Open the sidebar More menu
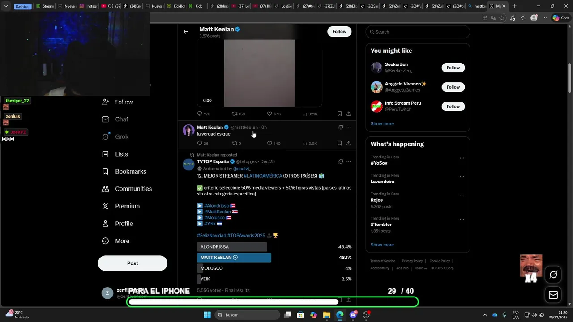 point(115,241)
